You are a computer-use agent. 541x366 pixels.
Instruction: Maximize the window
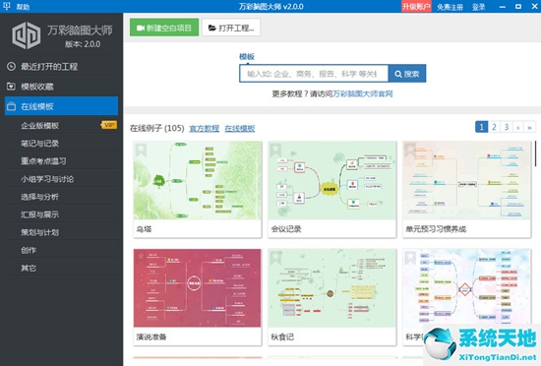tap(518, 7)
